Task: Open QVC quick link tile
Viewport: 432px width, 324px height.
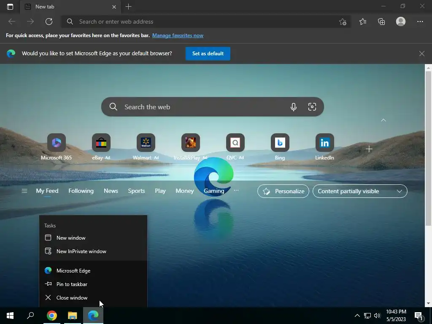Action: click(x=235, y=147)
